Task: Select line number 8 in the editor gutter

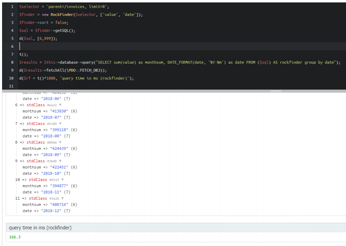Action: [x=12, y=62]
